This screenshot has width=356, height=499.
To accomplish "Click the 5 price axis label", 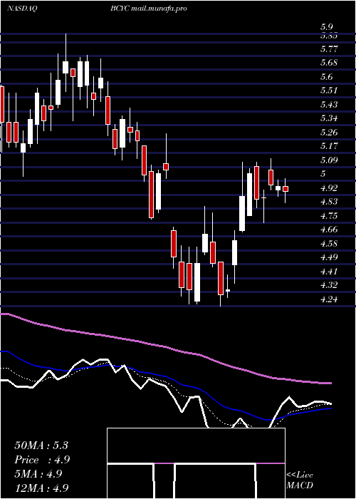I will click(x=323, y=174).
